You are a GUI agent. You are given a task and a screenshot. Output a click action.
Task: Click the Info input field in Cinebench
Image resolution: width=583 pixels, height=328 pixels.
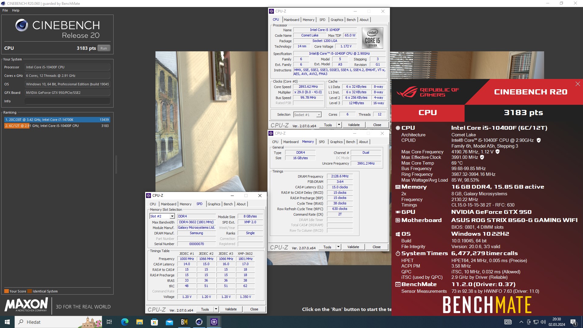pos(67,101)
